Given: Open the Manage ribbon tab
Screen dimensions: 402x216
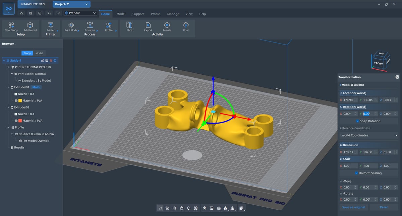Looking at the screenshot, I should pos(173,14).
